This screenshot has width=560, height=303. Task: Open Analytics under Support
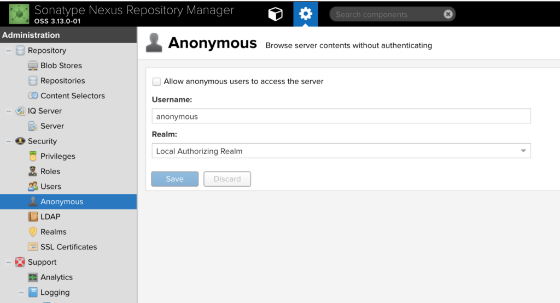(56, 277)
